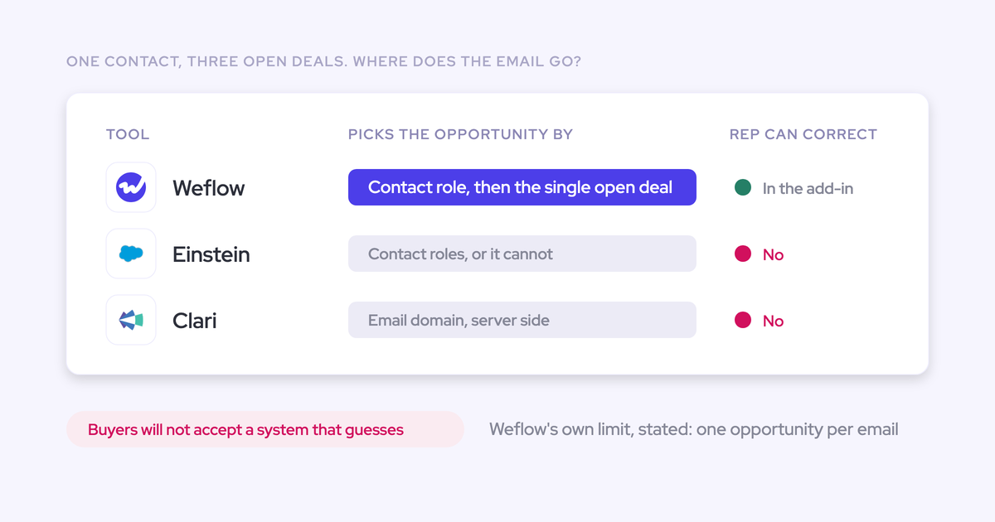
Task: Click the Clari logo icon
Action: [x=131, y=320]
